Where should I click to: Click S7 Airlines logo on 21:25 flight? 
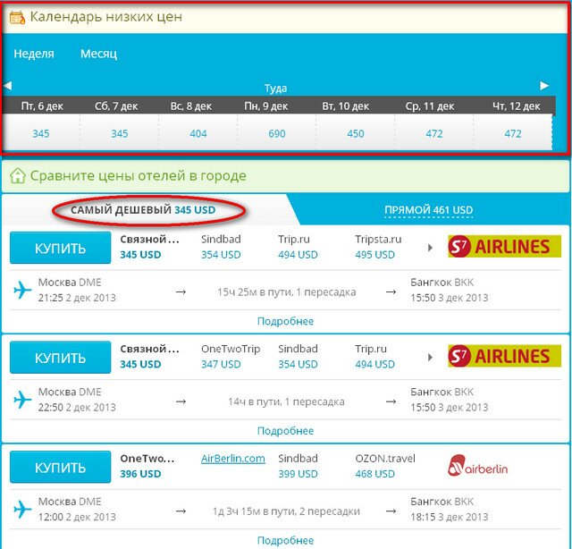pyautogui.click(x=504, y=247)
